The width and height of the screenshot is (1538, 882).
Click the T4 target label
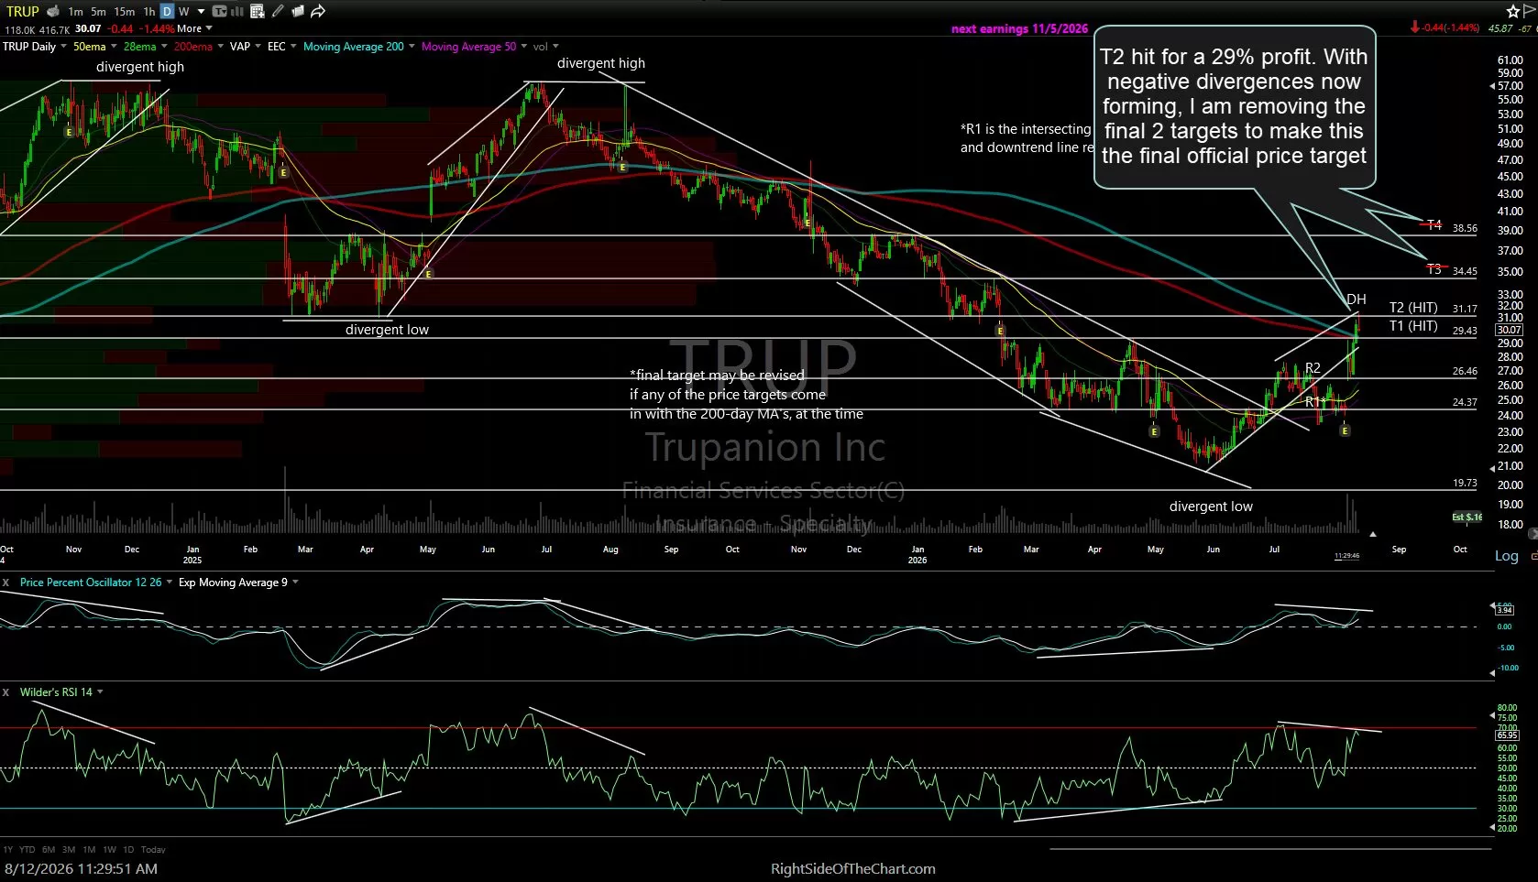point(1434,225)
